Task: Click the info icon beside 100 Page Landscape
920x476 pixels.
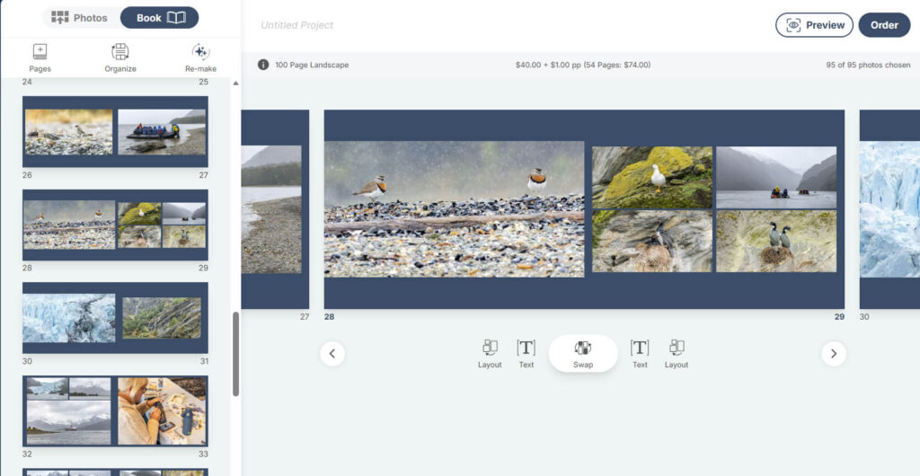Action: click(263, 65)
